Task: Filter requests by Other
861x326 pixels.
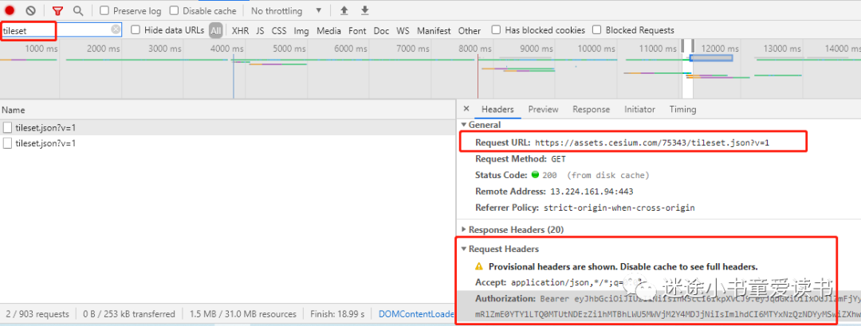Action: (470, 31)
